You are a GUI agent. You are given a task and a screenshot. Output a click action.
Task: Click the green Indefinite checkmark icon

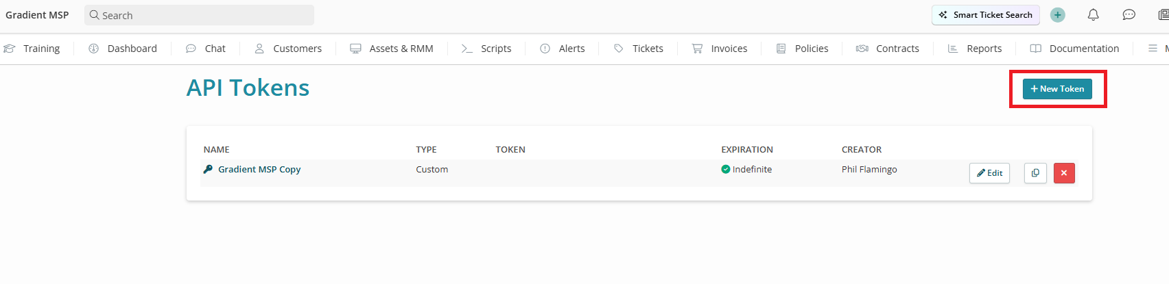tap(726, 169)
